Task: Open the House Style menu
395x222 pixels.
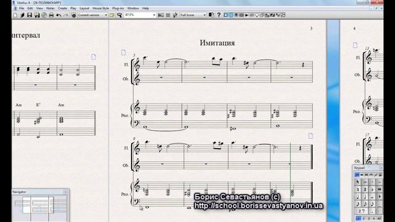Action: 101,8
